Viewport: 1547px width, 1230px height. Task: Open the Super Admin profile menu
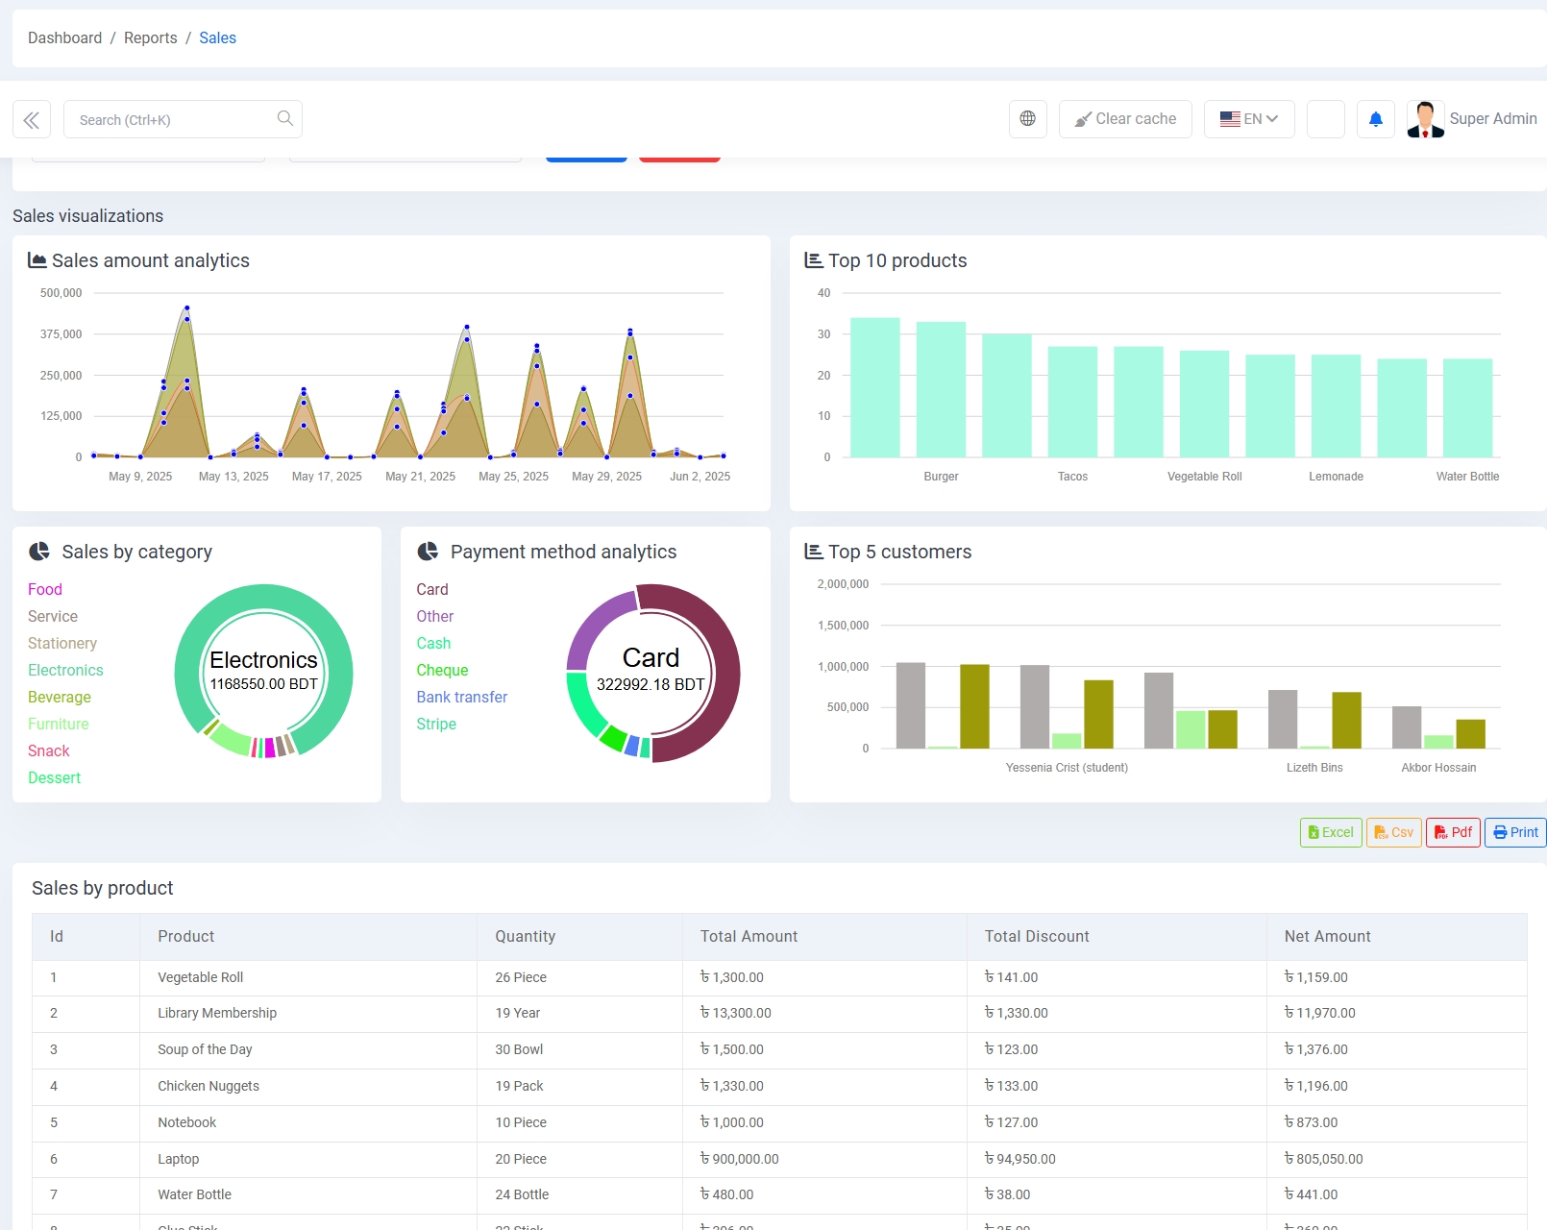click(1472, 119)
